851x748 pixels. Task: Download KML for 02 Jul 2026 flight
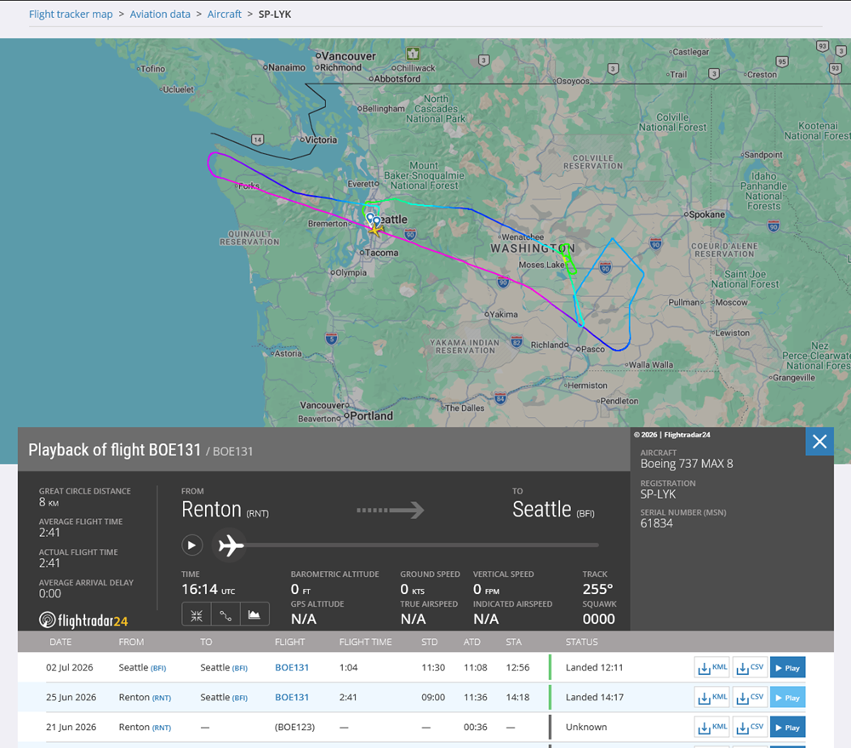712,668
